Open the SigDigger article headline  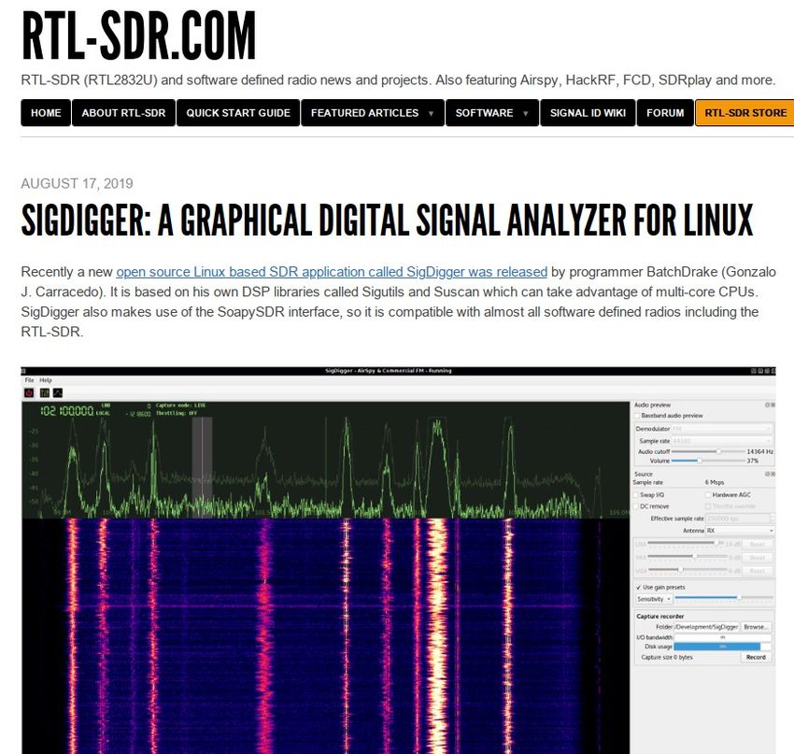[388, 221]
